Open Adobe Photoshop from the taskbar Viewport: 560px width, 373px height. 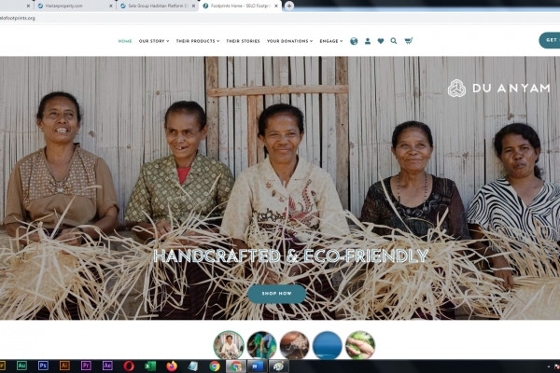tap(43, 366)
